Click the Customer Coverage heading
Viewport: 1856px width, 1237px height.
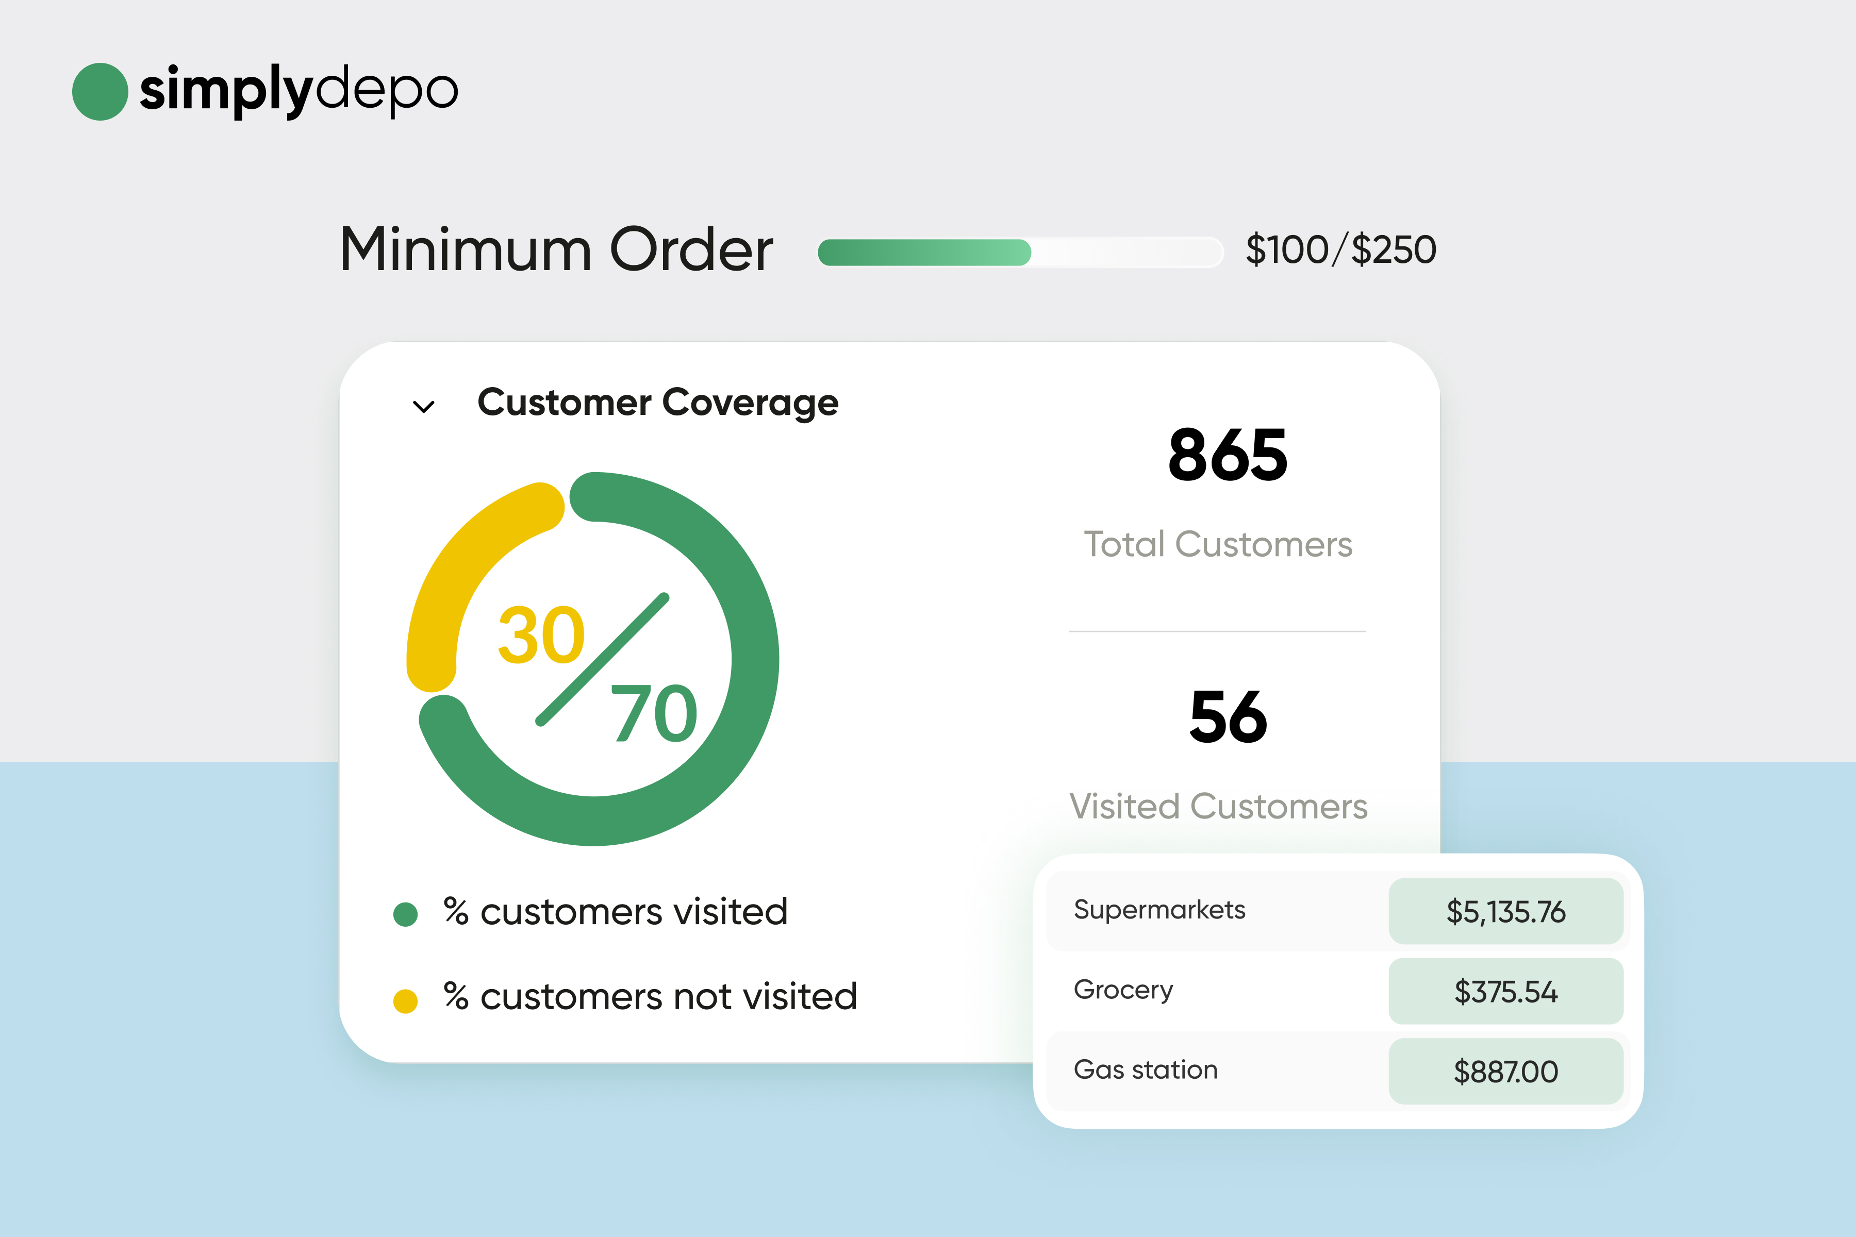coord(657,403)
